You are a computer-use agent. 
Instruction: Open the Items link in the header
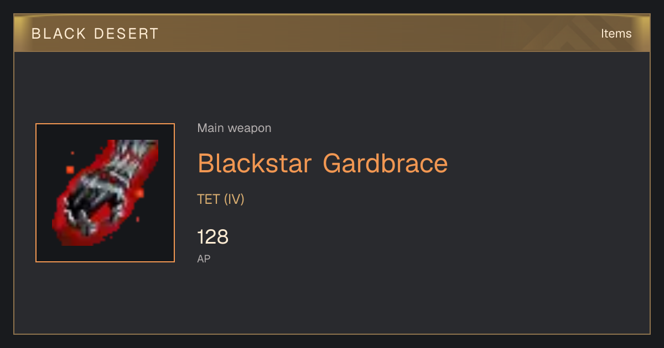[x=616, y=34]
